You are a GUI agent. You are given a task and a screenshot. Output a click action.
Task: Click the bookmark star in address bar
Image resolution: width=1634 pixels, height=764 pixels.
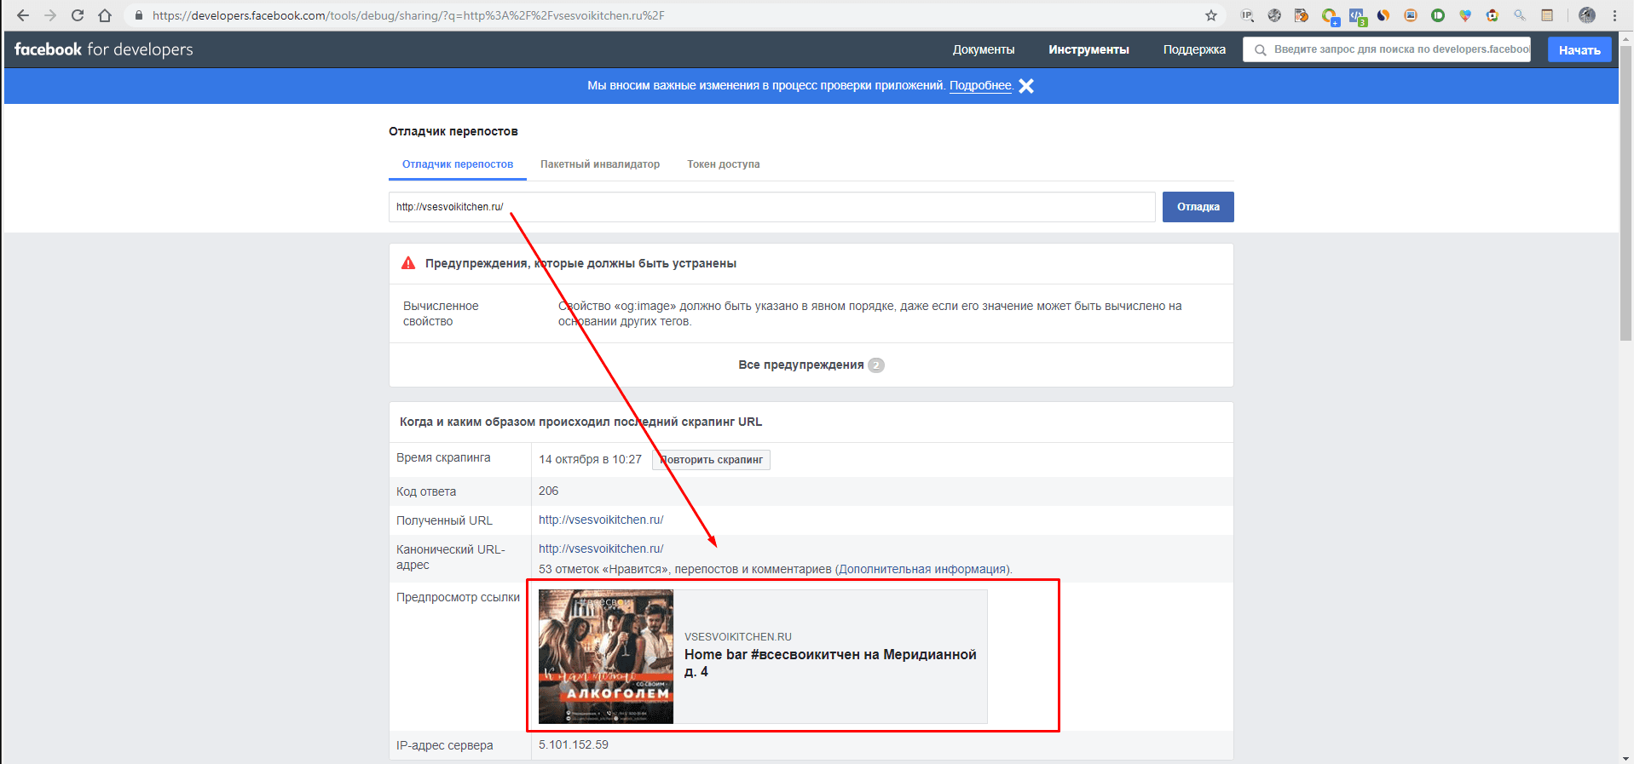(1210, 15)
